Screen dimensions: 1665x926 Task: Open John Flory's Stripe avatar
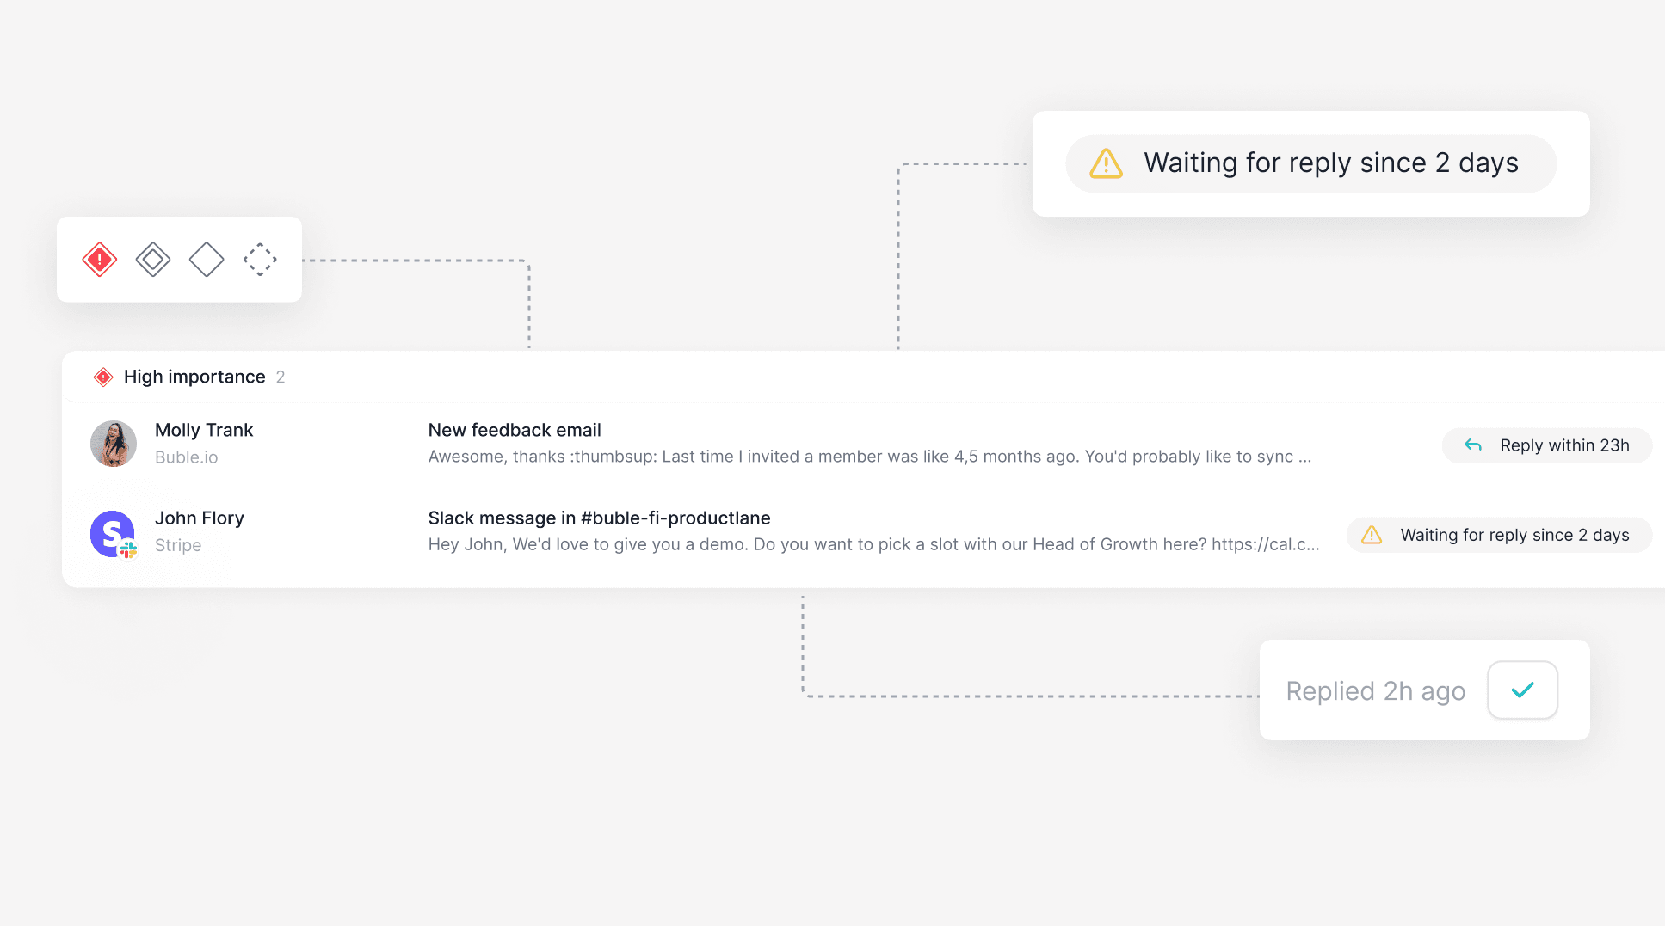114,534
